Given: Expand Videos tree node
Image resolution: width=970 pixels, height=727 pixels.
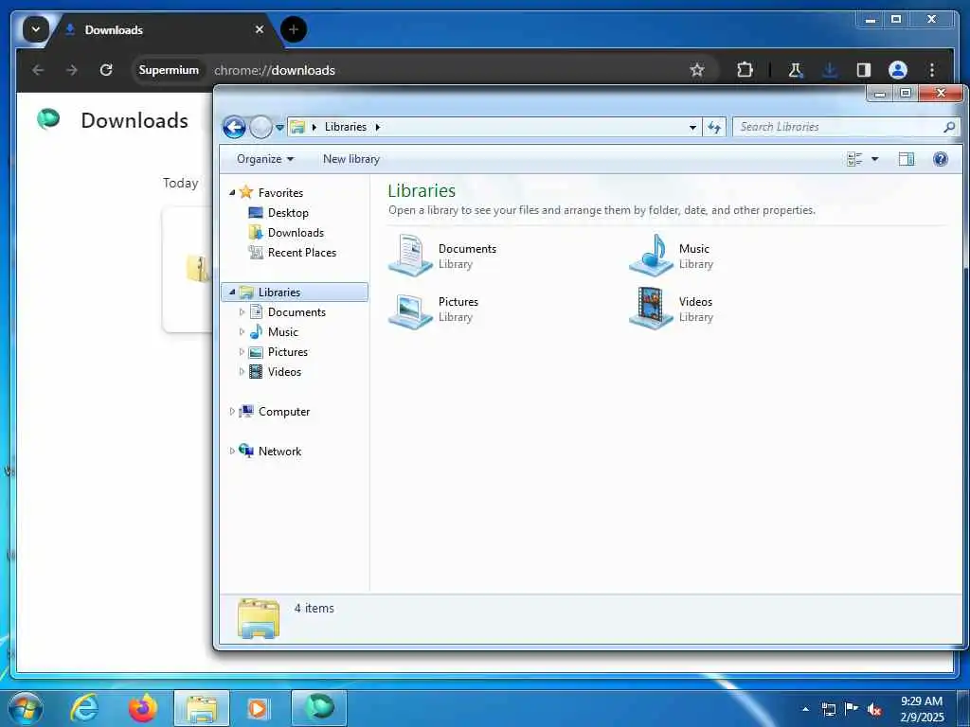Looking at the screenshot, I should [242, 371].
